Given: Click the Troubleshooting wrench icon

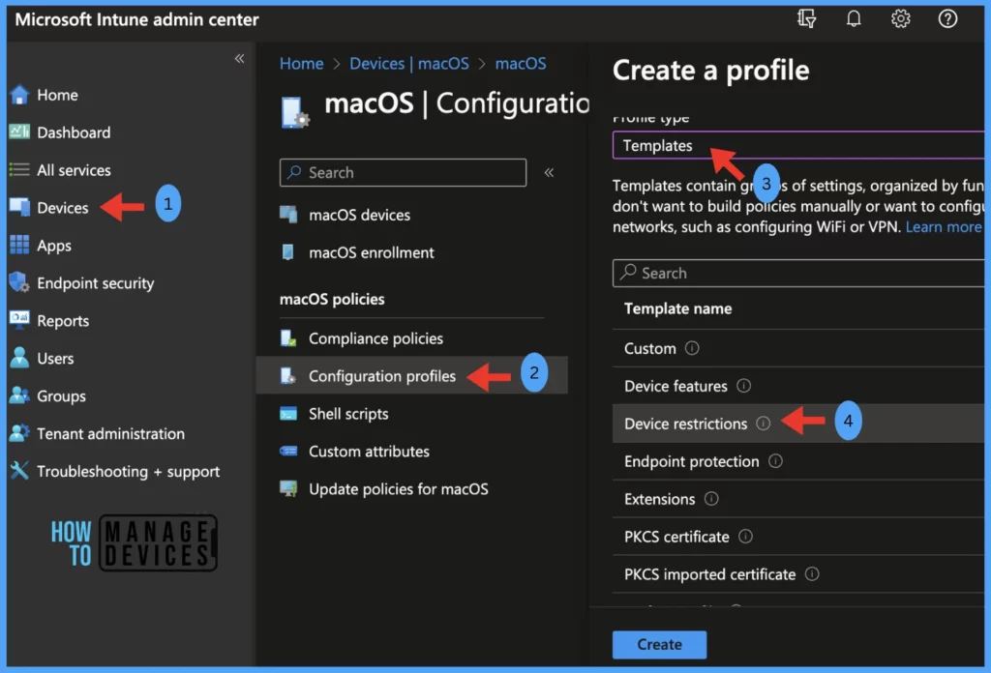Looking at the screenshot, I should [19, 470].
